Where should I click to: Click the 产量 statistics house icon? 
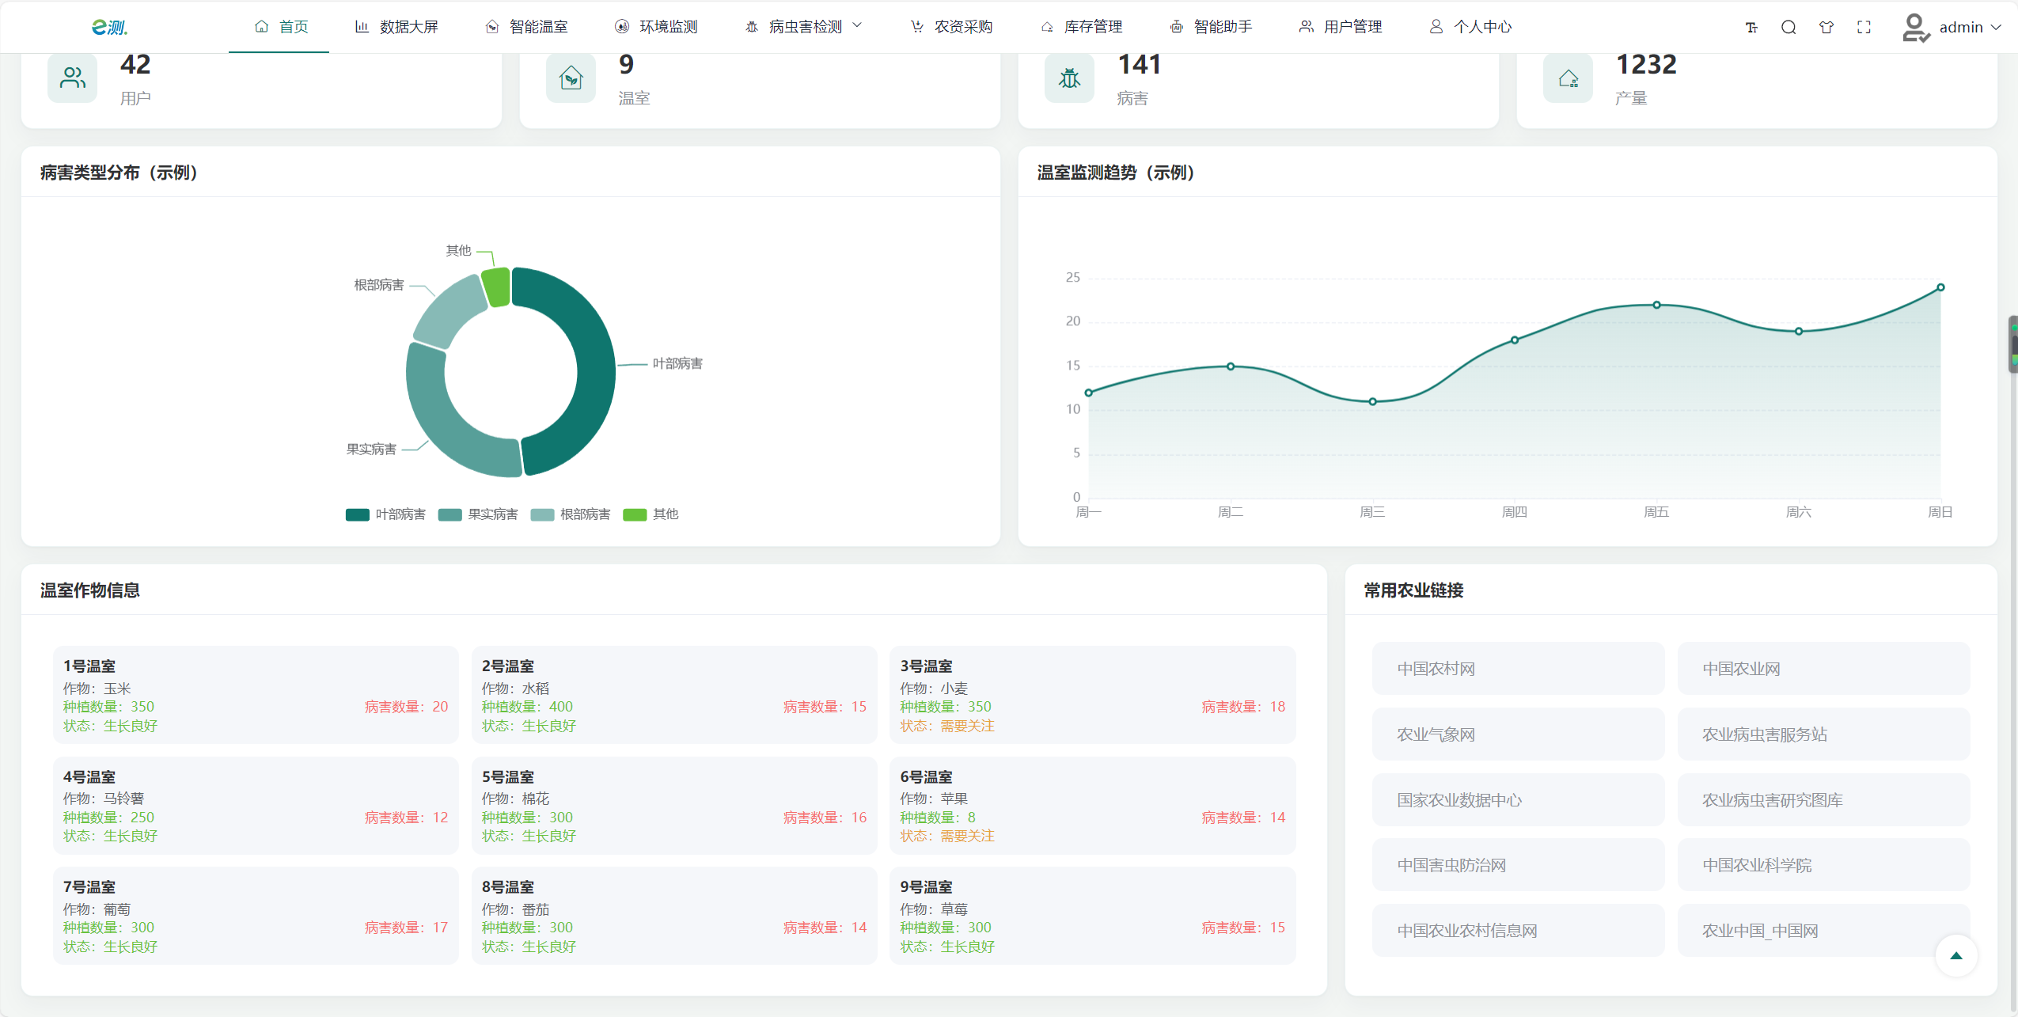click(1568, 78)
